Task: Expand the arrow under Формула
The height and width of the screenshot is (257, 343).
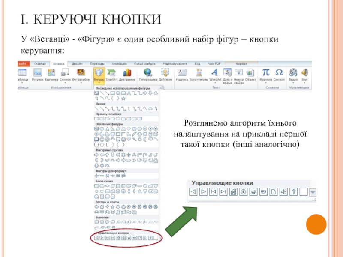Action: pos(266,83)
